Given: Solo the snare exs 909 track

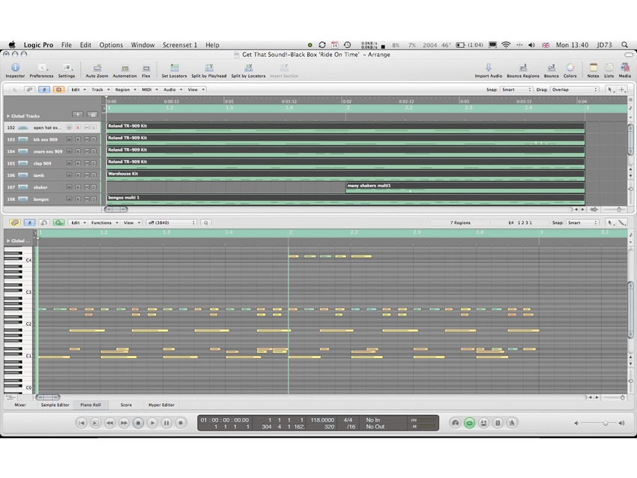Looking at the screenshot, I should tap(94, 151).
